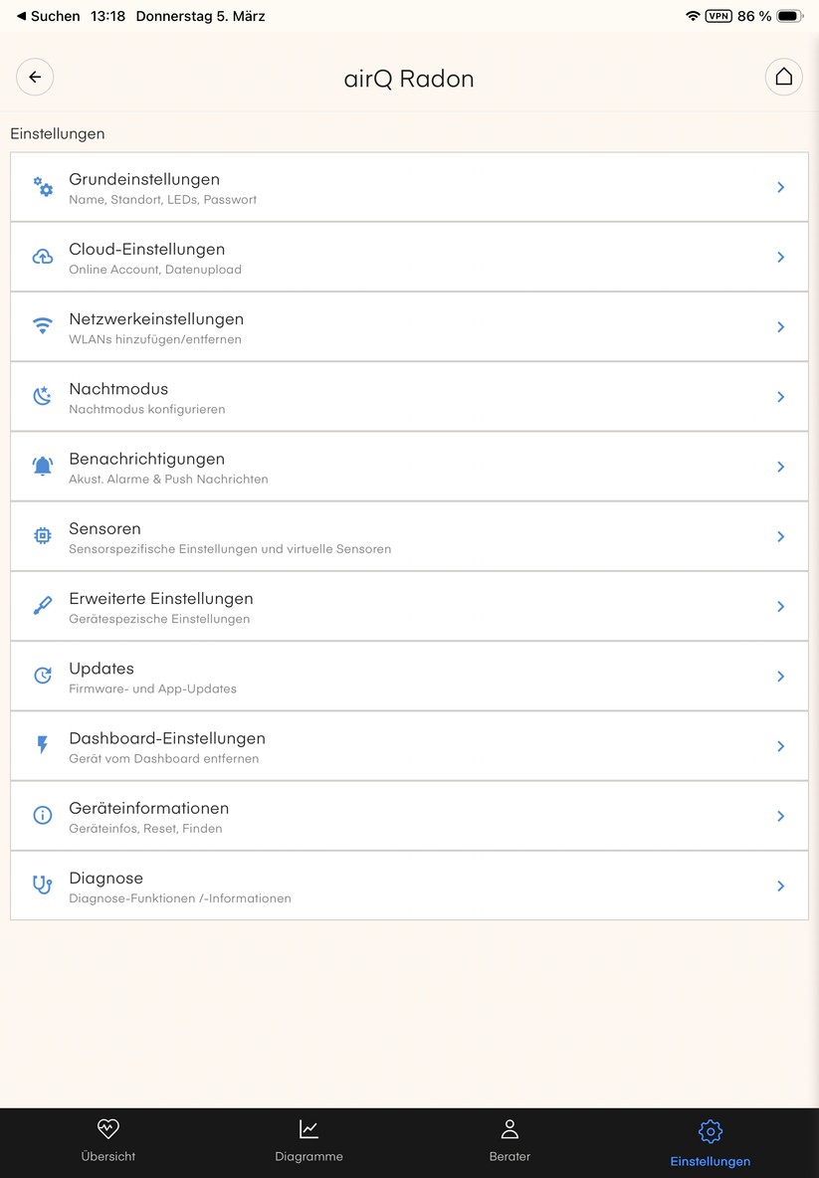Click 'Nachtmodus konfigurieren' subtitle

tap(146, 410)
